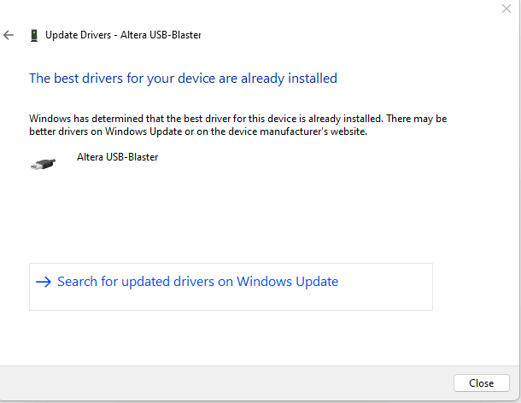Click the 'best drivers already installed' heading
The height and width of the screenshot is (403, 521).
pyautogui.click(x=183, y=79)
